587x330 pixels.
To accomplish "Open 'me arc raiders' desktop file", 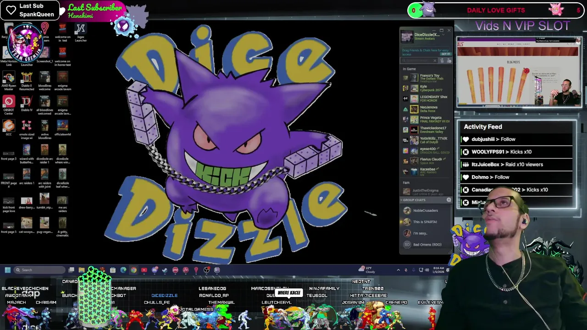I will (x=62, y=203).
